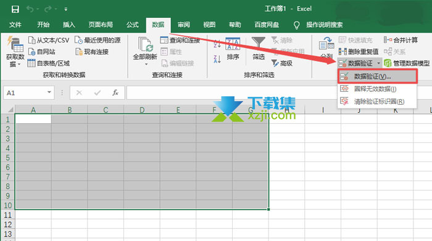
Task: Select row 5 header
Action: [x=7, y=158]
